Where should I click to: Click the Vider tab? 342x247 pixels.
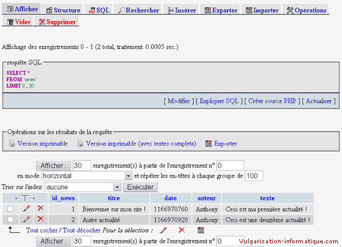click(17, 21)
